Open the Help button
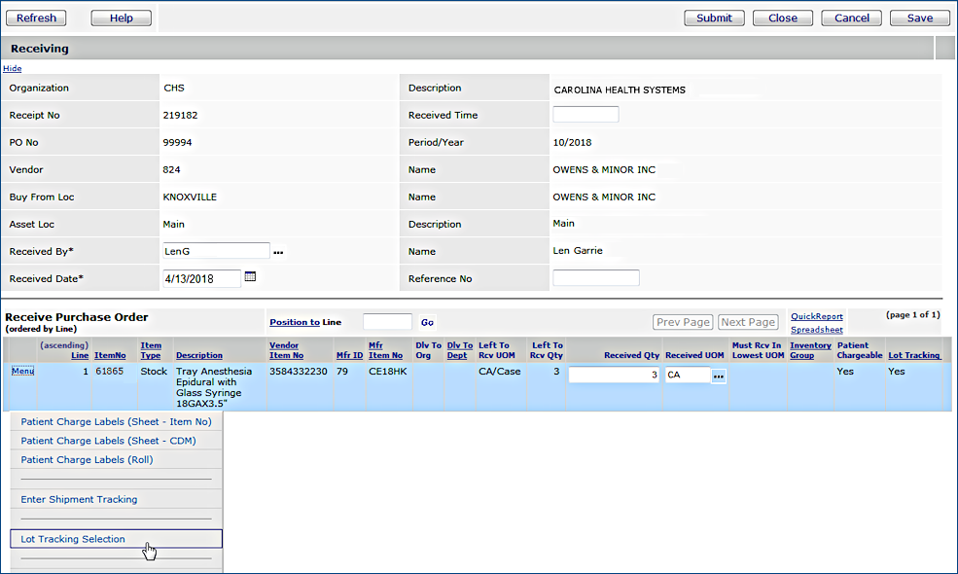Viewport: 958px width, 574px height. (121, 18)
